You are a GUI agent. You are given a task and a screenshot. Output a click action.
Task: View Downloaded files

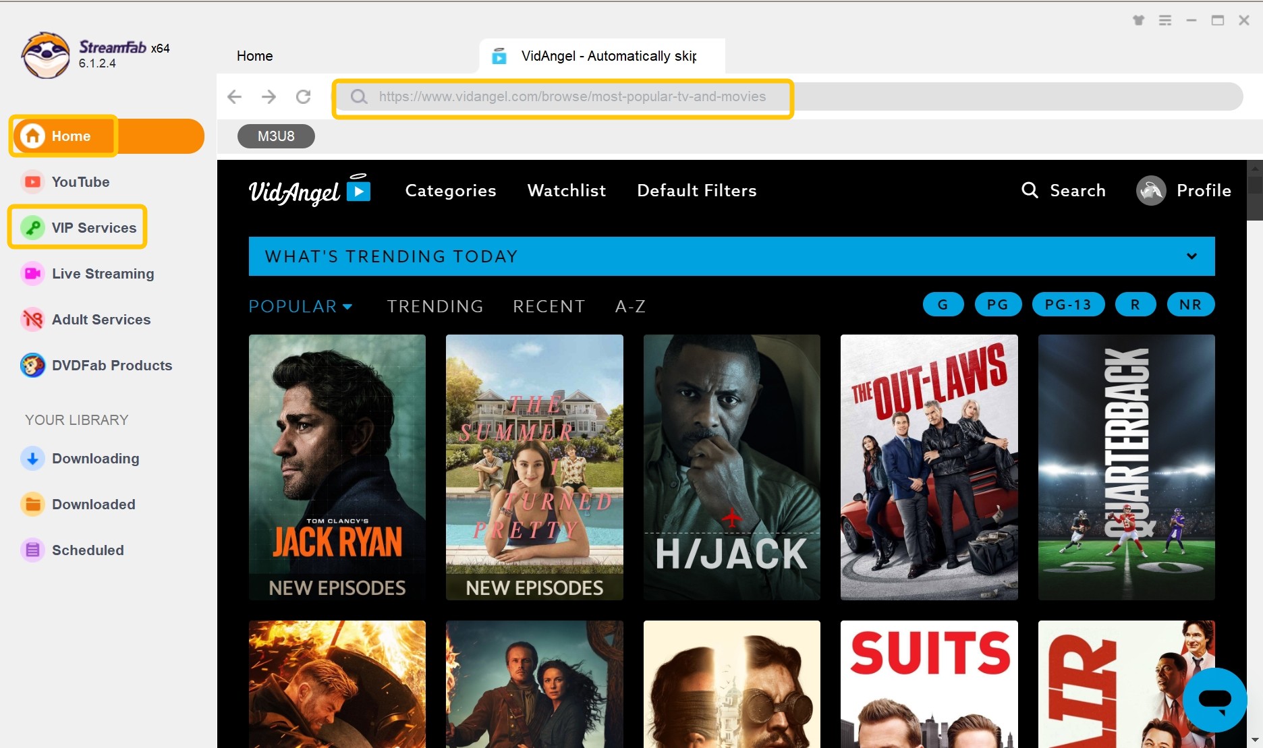click(93, 504)
